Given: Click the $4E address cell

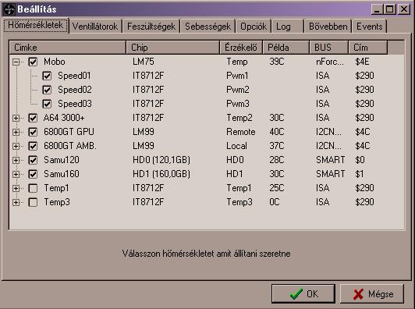Looking at the screenshot, I should 362,62.
